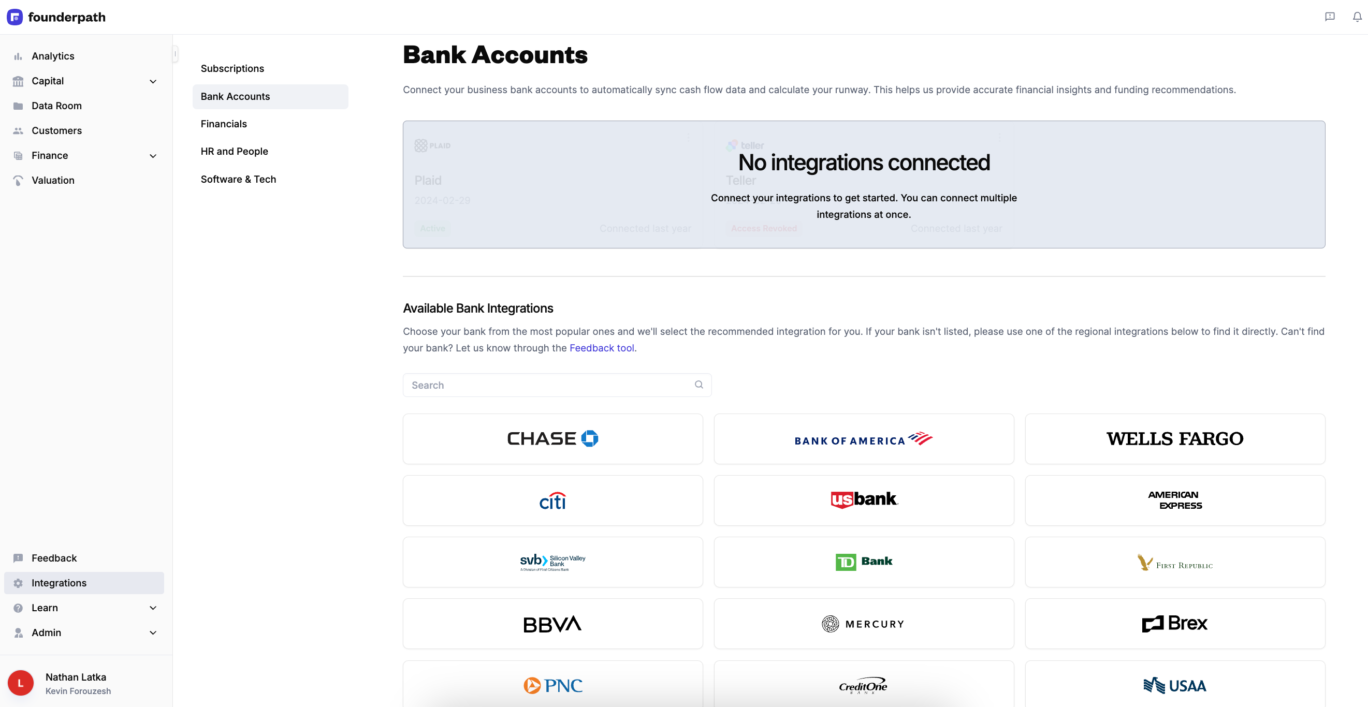Click the founderpath logo
Viewport: 1368px width, 707px height.
point(56,17)
